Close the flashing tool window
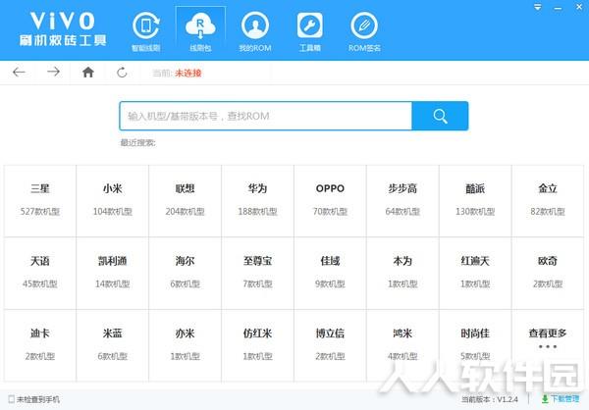 579,7
